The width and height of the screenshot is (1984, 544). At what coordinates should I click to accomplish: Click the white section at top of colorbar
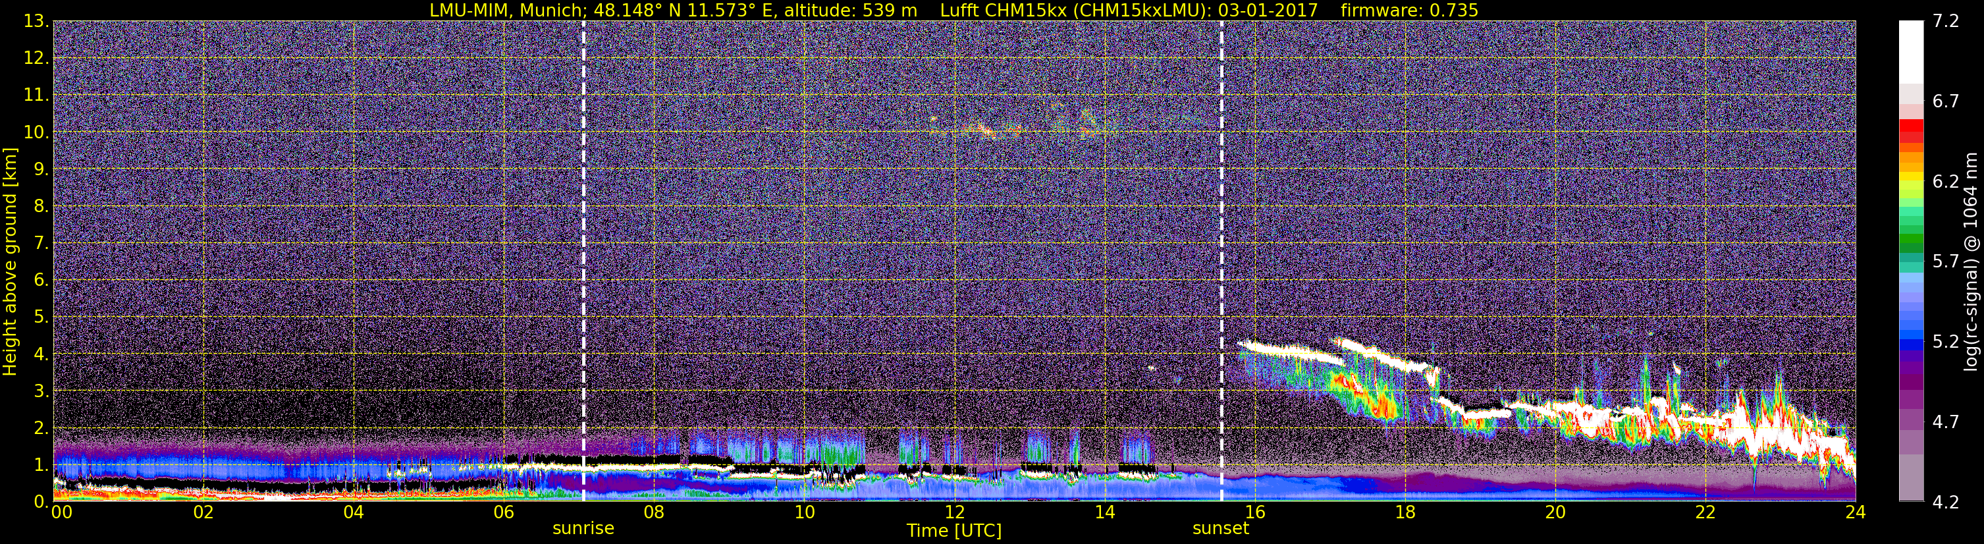(1911, 51)
